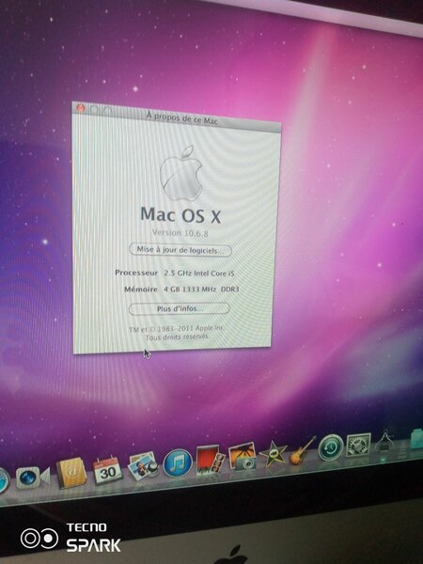Click the Mac OS X heading
Screen dimensions: 423x564
[180, 215]
